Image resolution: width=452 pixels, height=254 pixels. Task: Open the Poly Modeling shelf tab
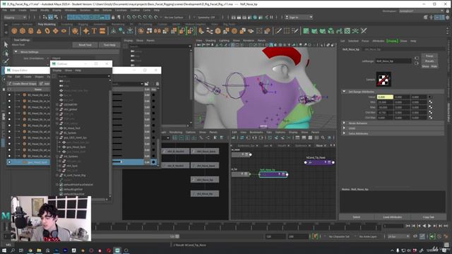coord(47,24)
